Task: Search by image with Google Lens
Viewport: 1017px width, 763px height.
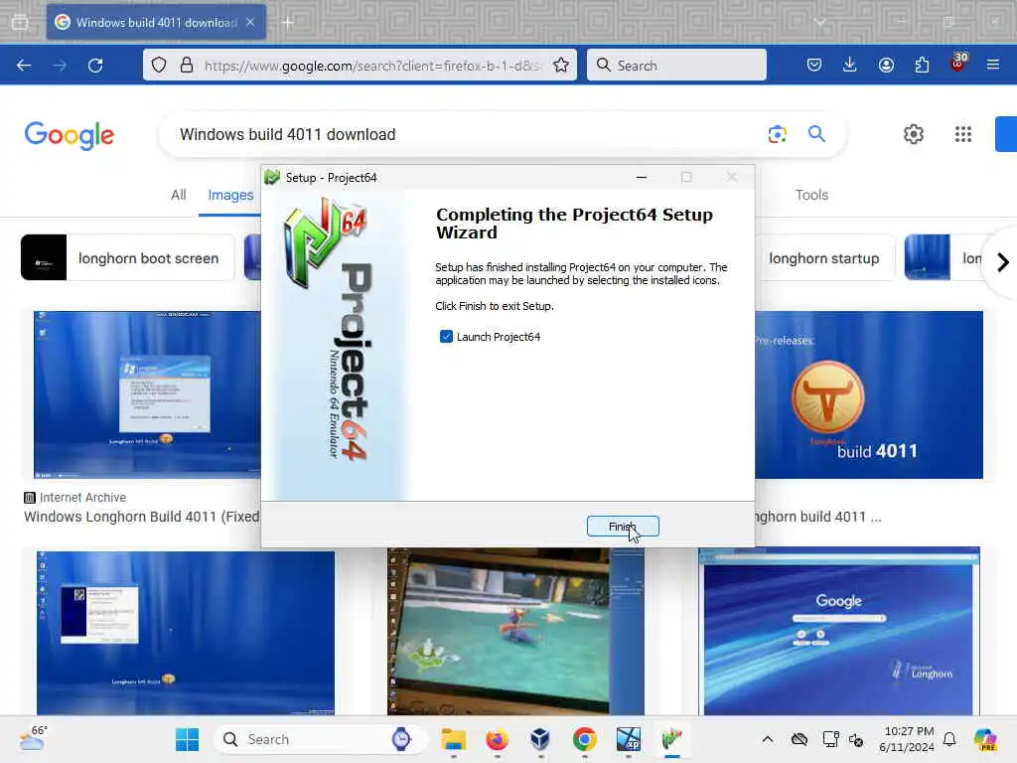Action: point(777,134)
